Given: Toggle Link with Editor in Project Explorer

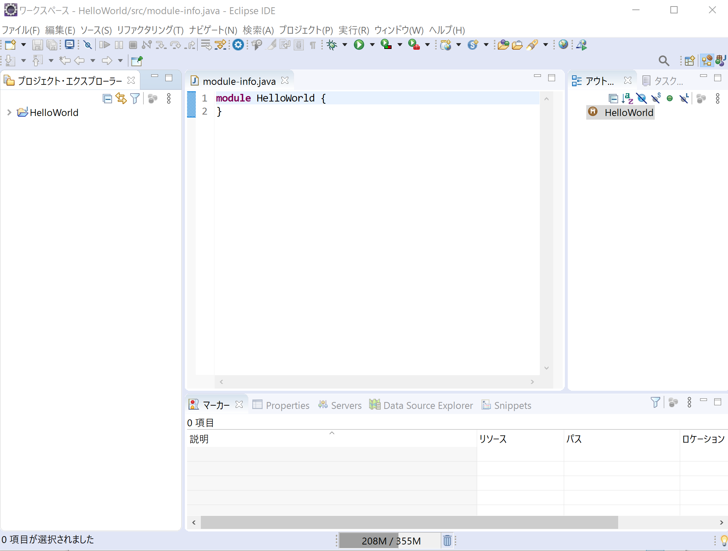Looking at the screenshot, I should [x=121, y=99].
